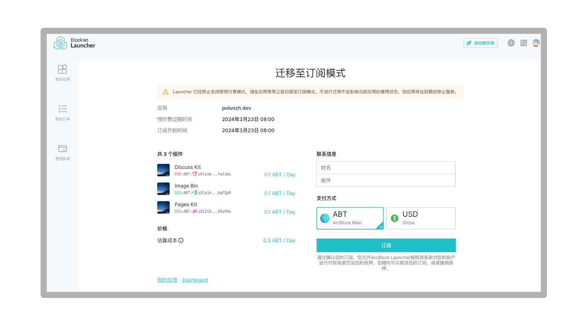
Task: Click the 订阅 subscribe button
Action: pos(386,245)
